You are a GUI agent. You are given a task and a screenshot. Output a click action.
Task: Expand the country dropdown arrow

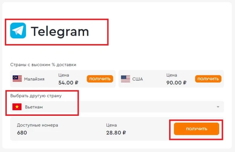pos(218,107)
